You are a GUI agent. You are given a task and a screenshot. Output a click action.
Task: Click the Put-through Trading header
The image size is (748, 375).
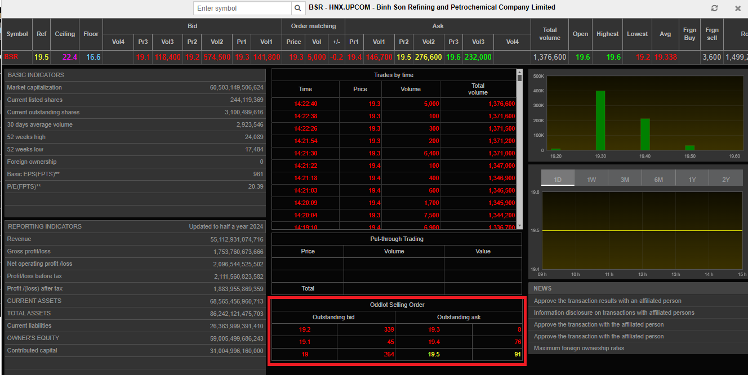point(397,239)
